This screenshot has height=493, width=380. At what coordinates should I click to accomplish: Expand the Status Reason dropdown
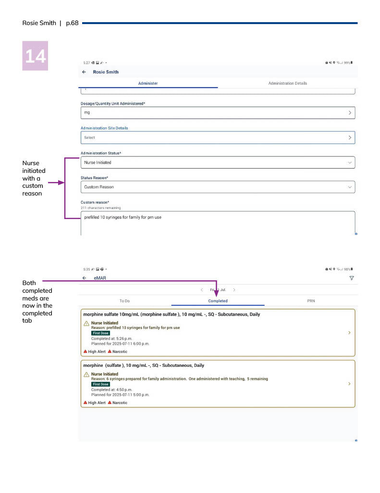[349, 187]
